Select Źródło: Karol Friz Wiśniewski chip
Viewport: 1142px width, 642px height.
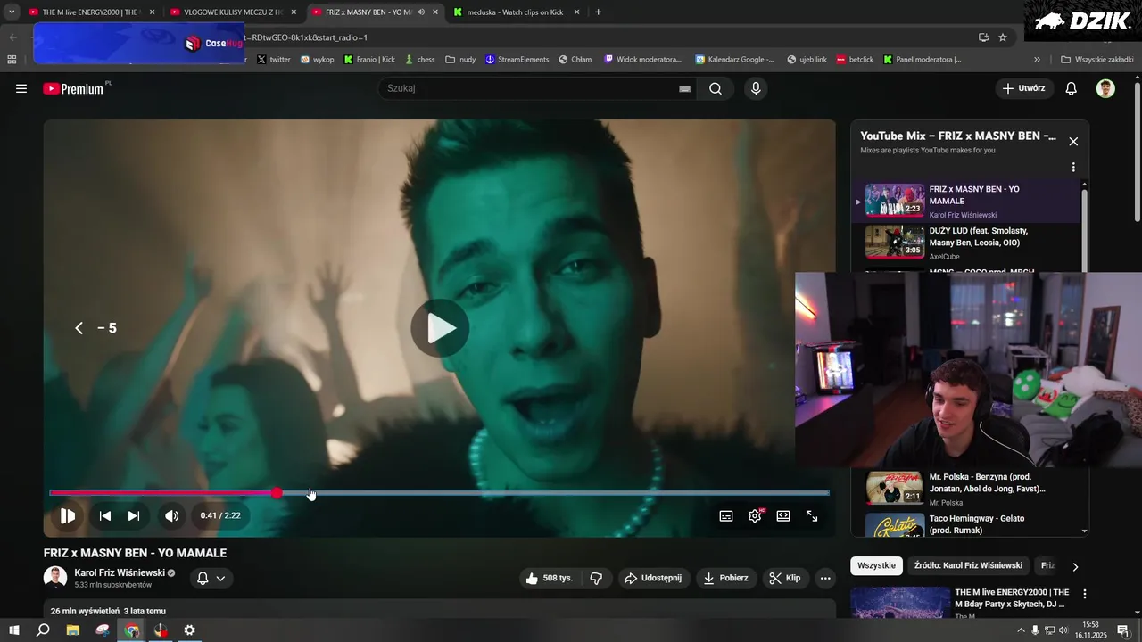pyautogui.click(x=968, y=565)
